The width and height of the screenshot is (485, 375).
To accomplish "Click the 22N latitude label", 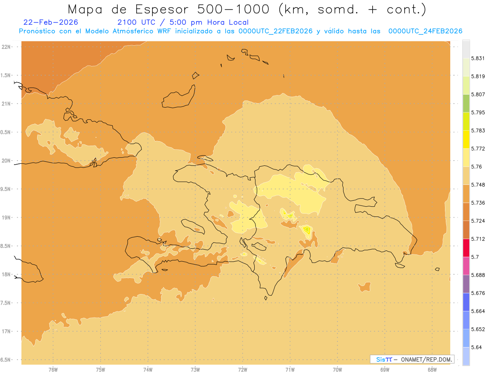I will [x=7, y=47].
